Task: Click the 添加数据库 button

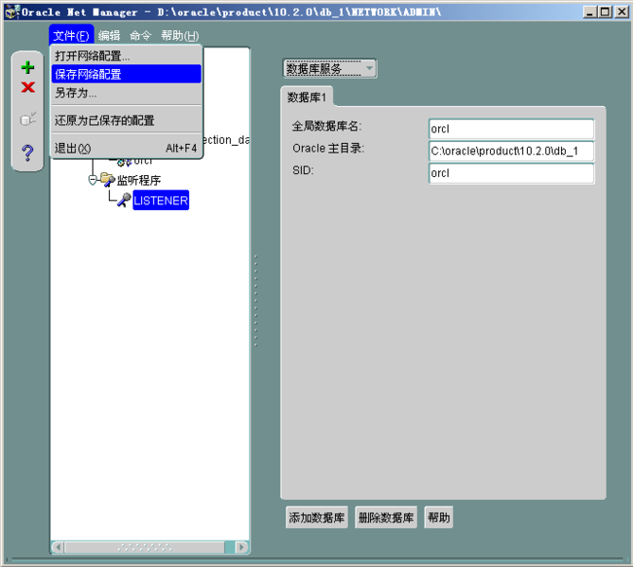Action: coord(316,517)
